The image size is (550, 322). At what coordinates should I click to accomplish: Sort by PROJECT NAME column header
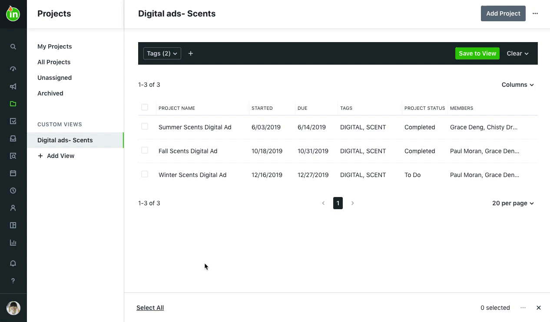click(177, 108)
